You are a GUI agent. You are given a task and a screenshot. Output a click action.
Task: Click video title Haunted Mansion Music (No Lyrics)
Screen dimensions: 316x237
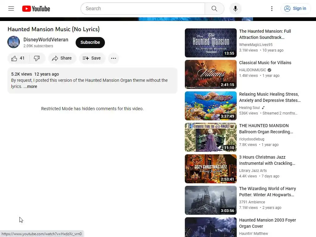(x=54, y=29)
